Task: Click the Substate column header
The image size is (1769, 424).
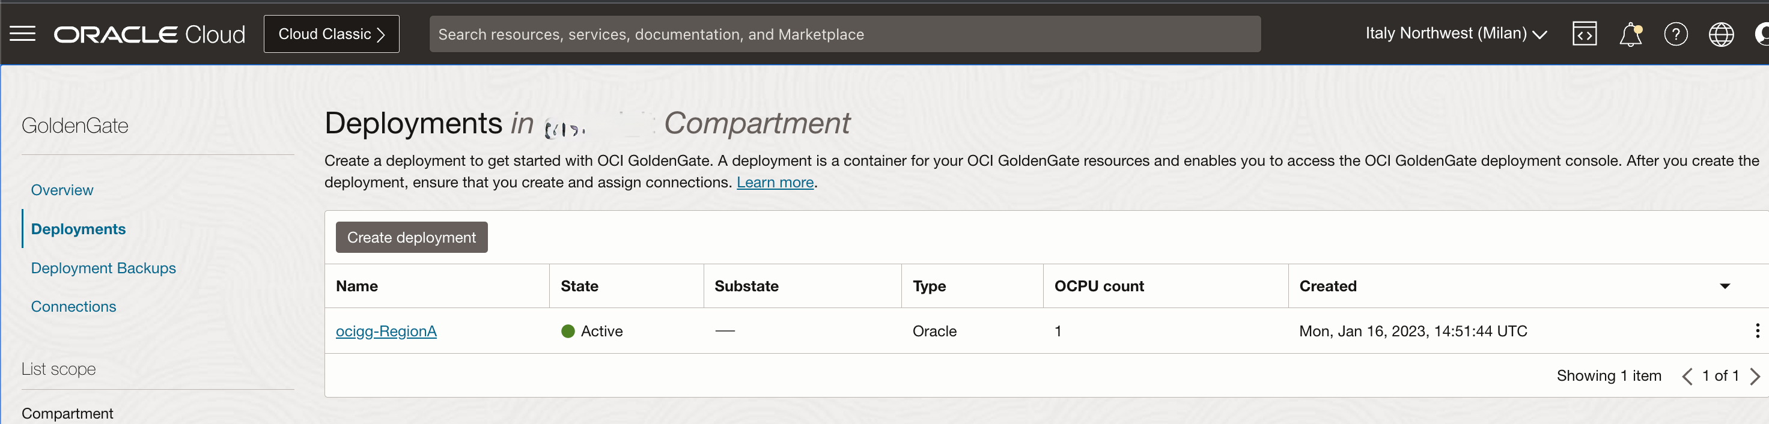Action: pos(746,286)
